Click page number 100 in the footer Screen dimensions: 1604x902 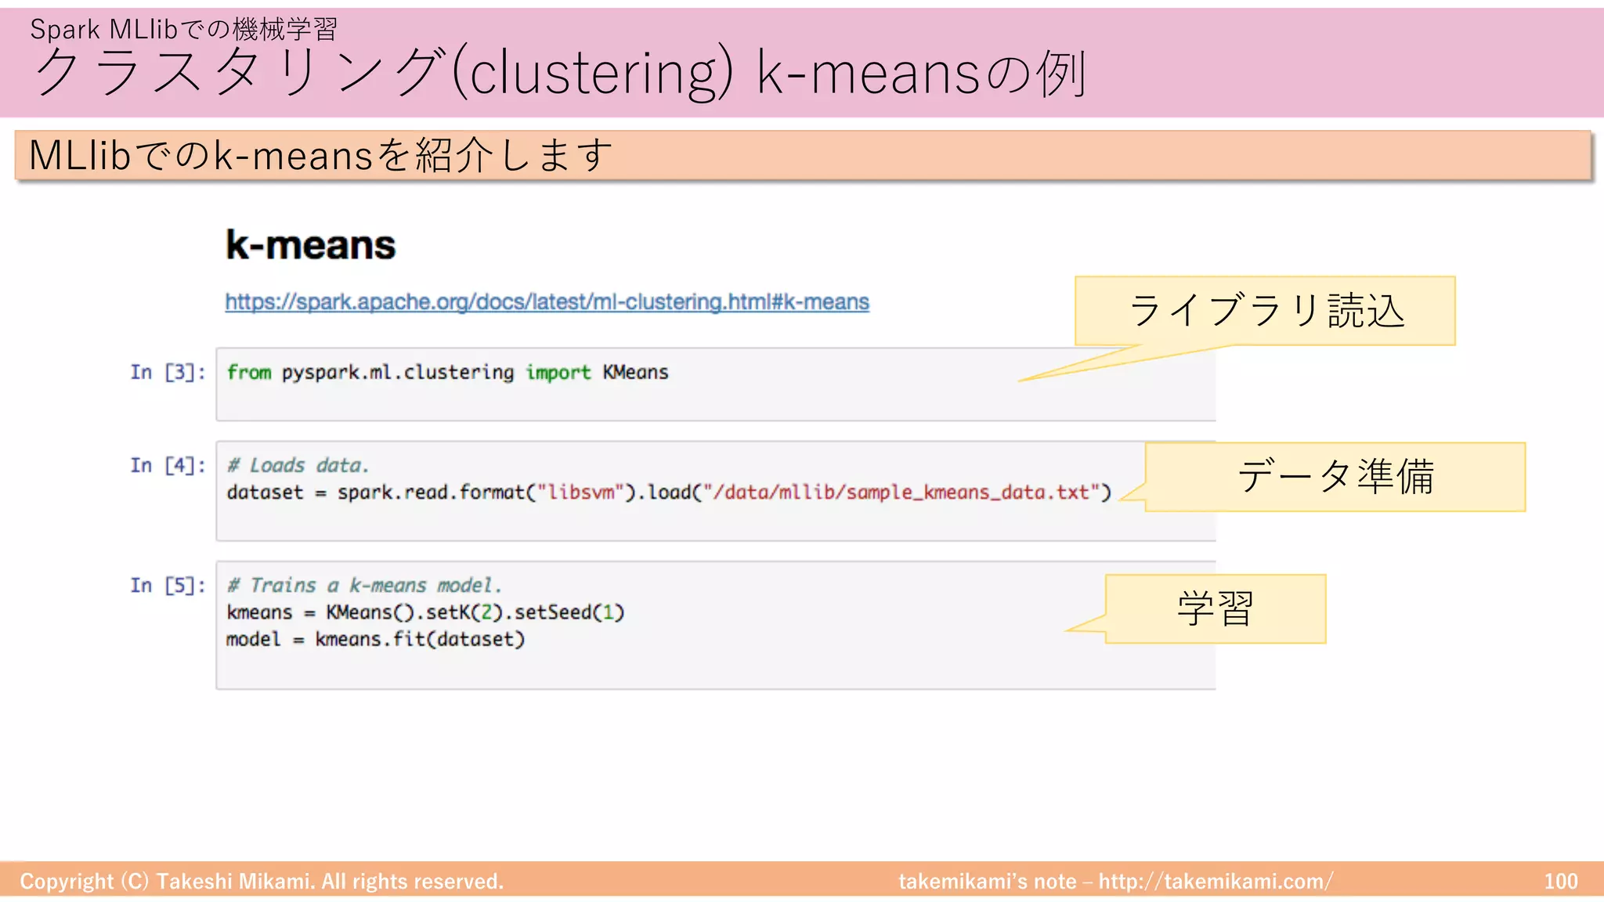(1561, 882)
